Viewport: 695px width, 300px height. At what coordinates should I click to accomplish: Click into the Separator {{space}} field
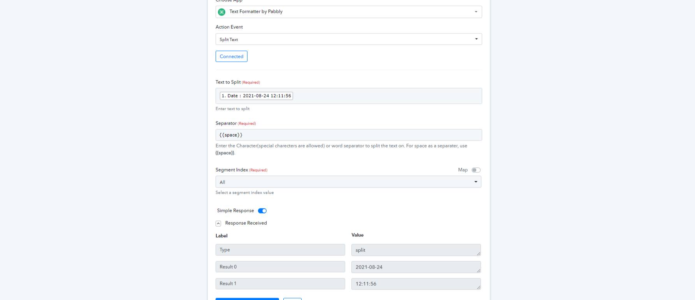point(349,135)
